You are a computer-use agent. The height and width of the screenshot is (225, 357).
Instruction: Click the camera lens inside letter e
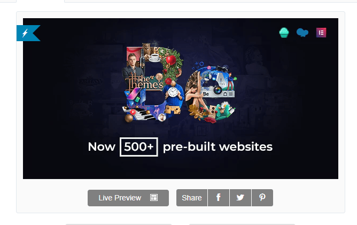point(218,90)
